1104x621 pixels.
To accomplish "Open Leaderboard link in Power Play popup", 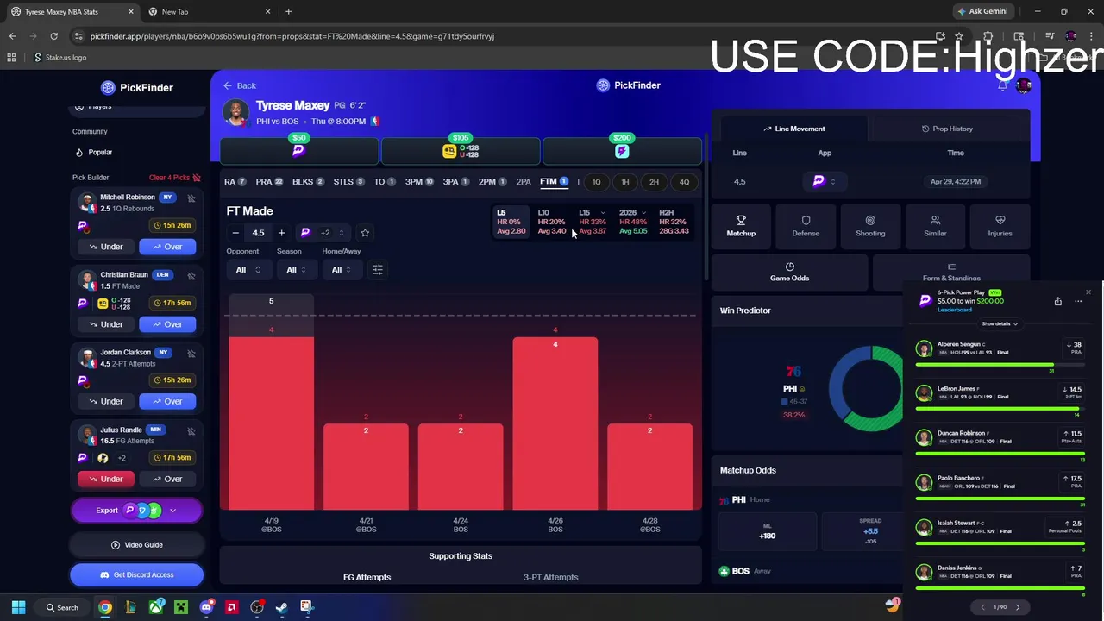I will tap(954, 310).
